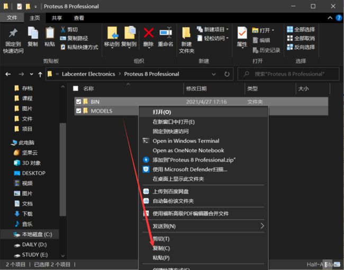This screenshot has width=344, height=270.
Task: Switch to the 查看 tab
Action: point(79,18)
